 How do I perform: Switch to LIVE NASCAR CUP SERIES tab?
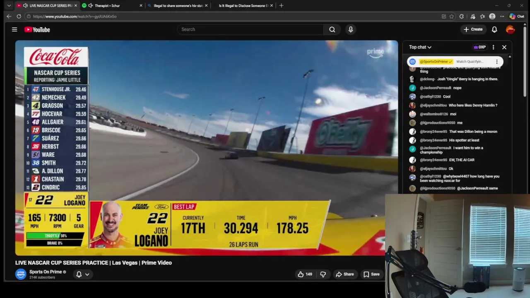click(x=46, y=5)
